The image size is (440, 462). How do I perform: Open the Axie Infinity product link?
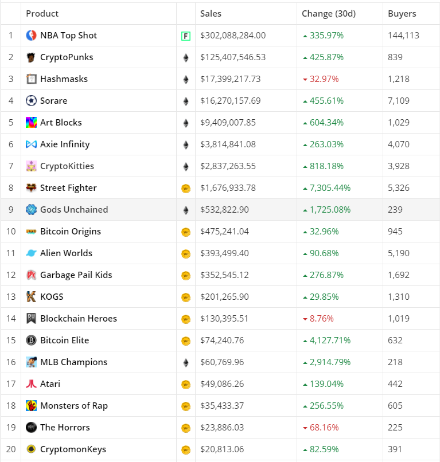pos(65,144)
